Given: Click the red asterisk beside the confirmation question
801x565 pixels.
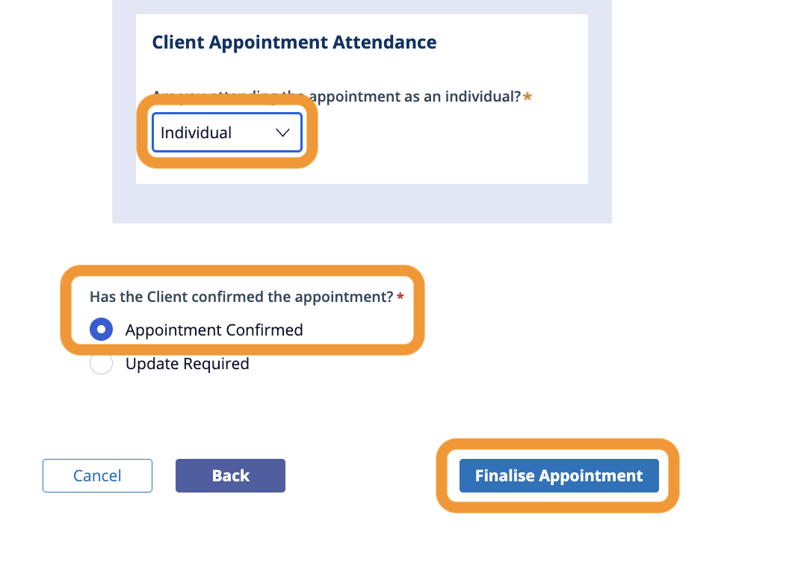Looking at the screenshot, I should [400, 297].
